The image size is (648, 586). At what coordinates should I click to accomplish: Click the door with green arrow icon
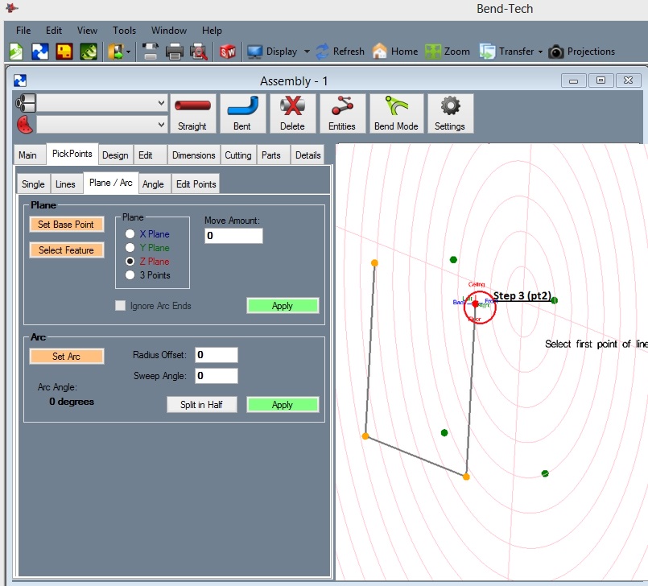point(116,52)
